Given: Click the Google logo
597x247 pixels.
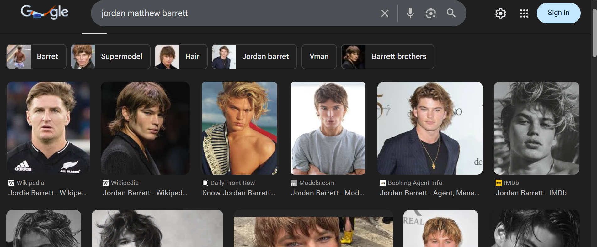Looking at the screenshot, I should pos(45,13).
